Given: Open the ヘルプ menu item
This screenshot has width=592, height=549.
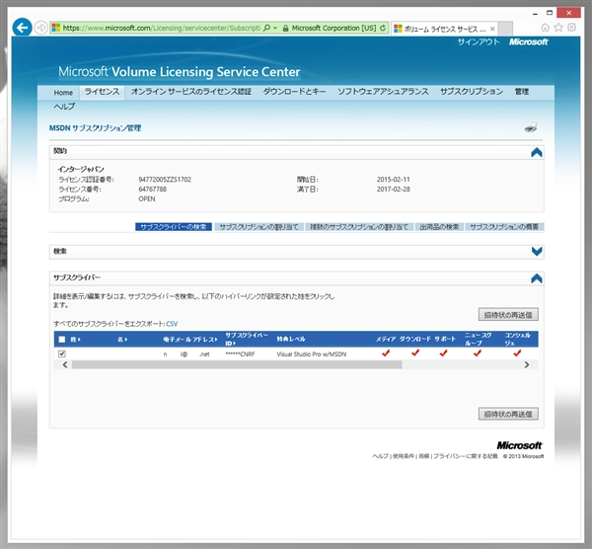Looking at the screenshot, I should coord(64,107).
